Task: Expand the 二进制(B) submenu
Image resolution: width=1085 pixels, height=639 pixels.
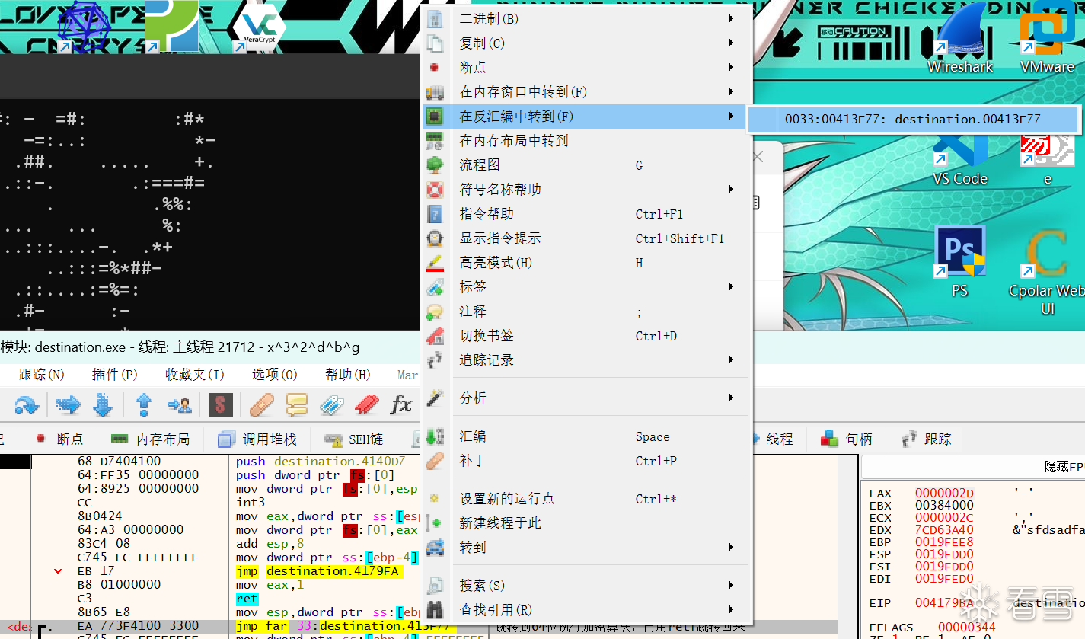Action: (586, 19)
